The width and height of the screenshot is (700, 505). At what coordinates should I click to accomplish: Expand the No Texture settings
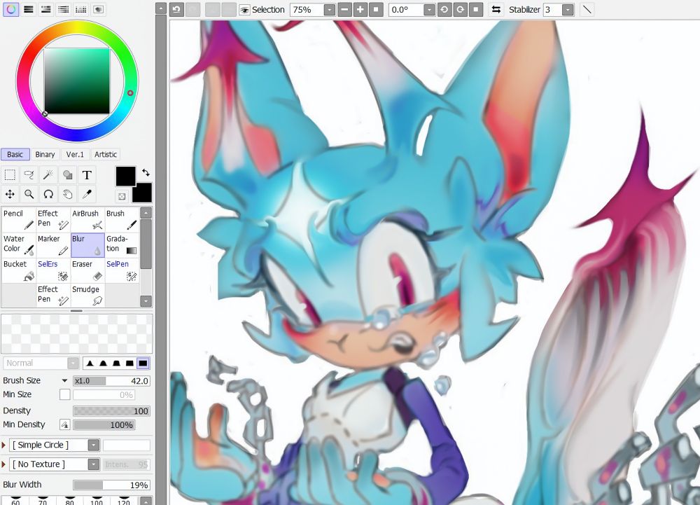tap(3, 464)
